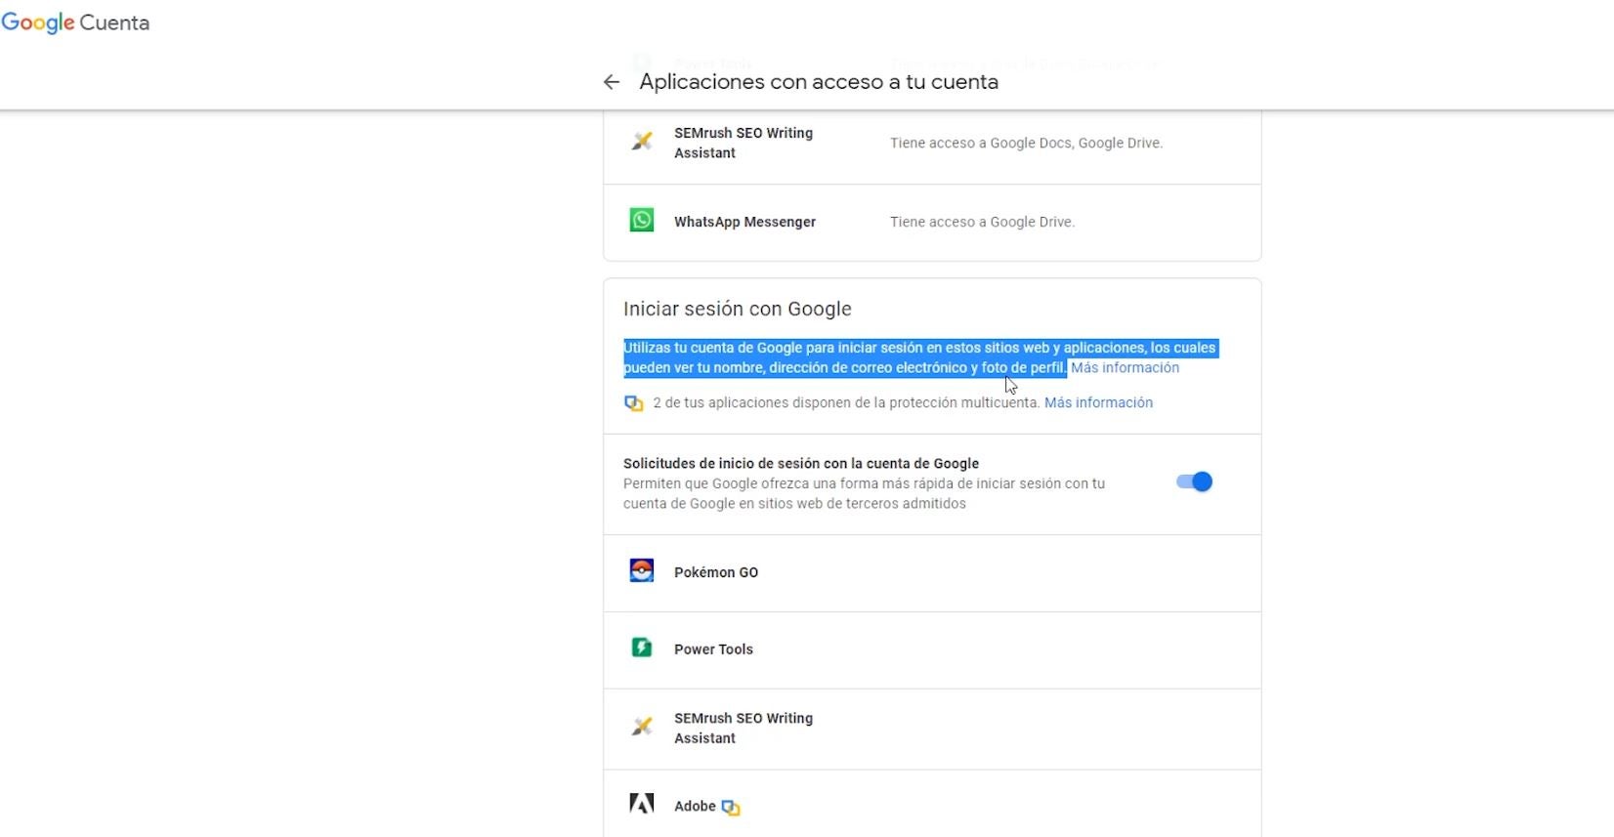Screen dimensions: 1614x837
Task: Click the SEMrush icon in sign-in list
Action: [642, 727]
